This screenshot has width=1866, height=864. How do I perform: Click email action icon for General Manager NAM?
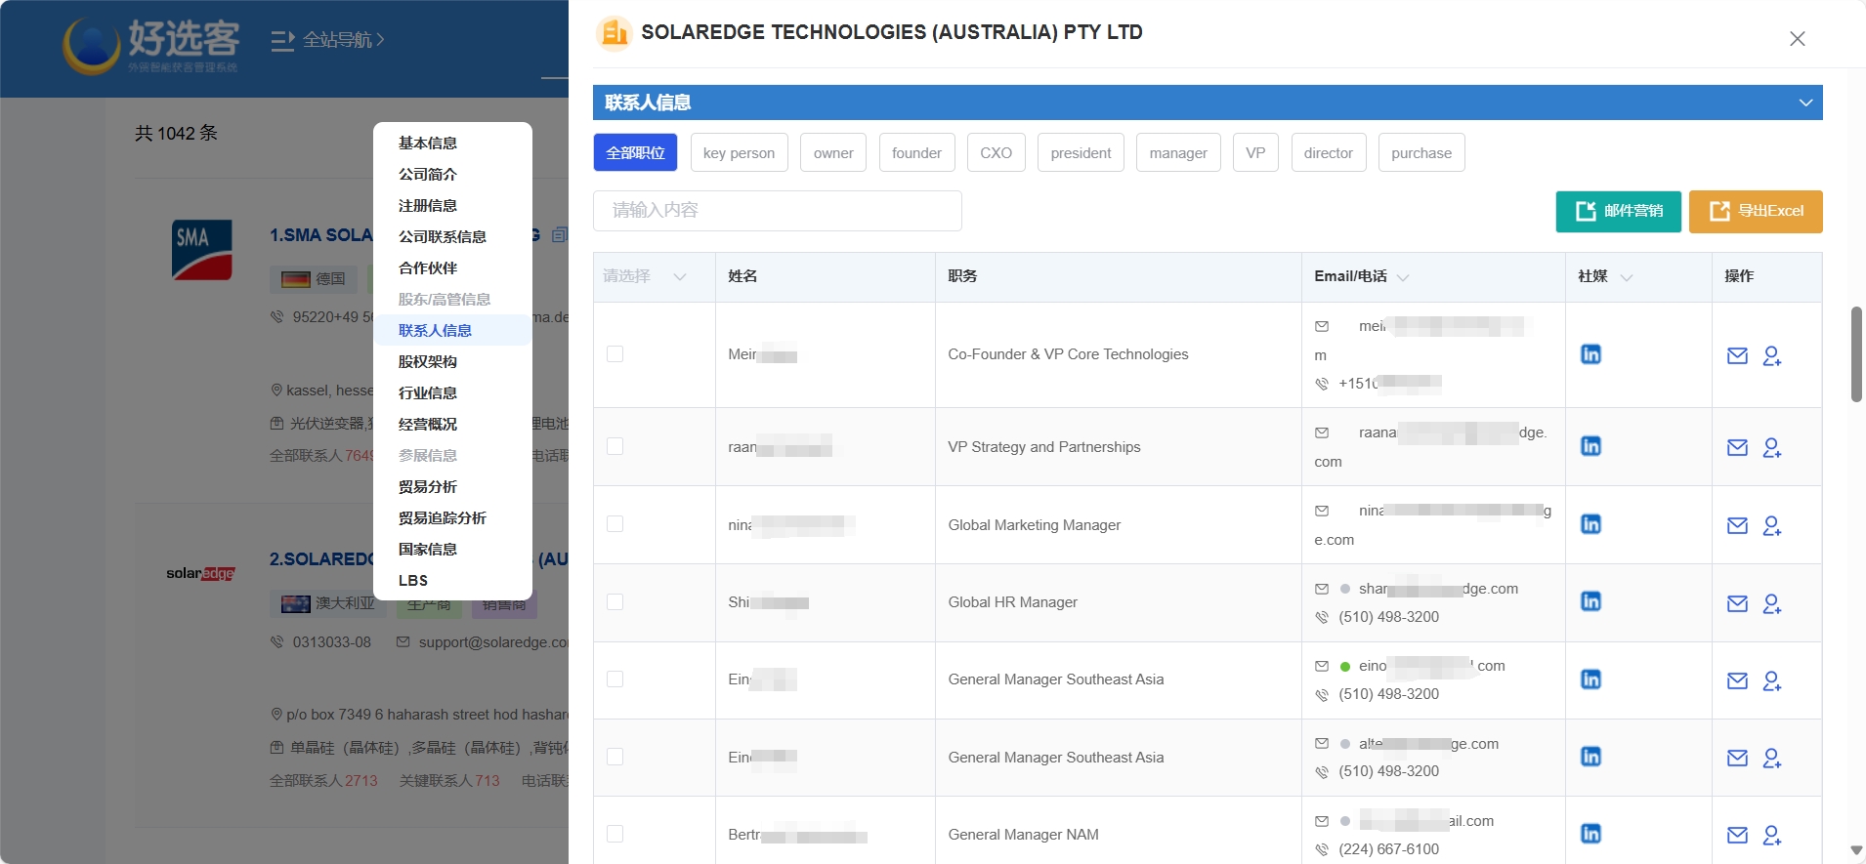click(1737, 836)
